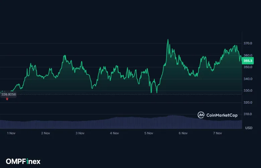The height and width of the screenshot is (168, 261).
Task: Select the 1 Nov date label
Action: pyautogui.click(x=11, y=133)
